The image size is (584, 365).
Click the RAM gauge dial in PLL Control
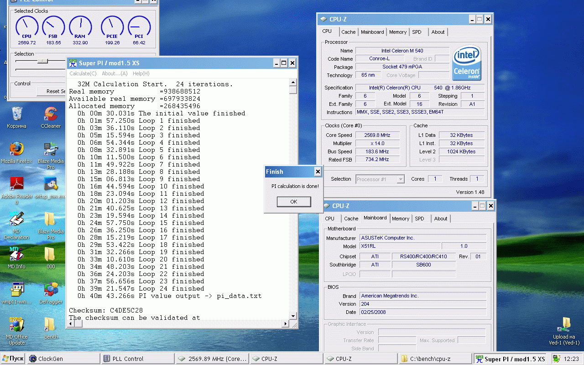point(80,26)
